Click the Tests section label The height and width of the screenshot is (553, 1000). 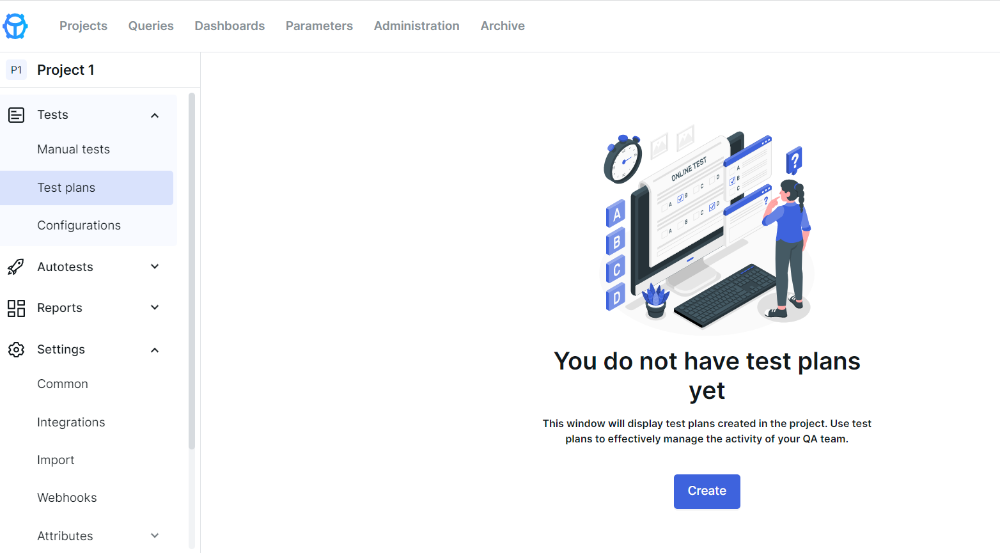point(52,115)
